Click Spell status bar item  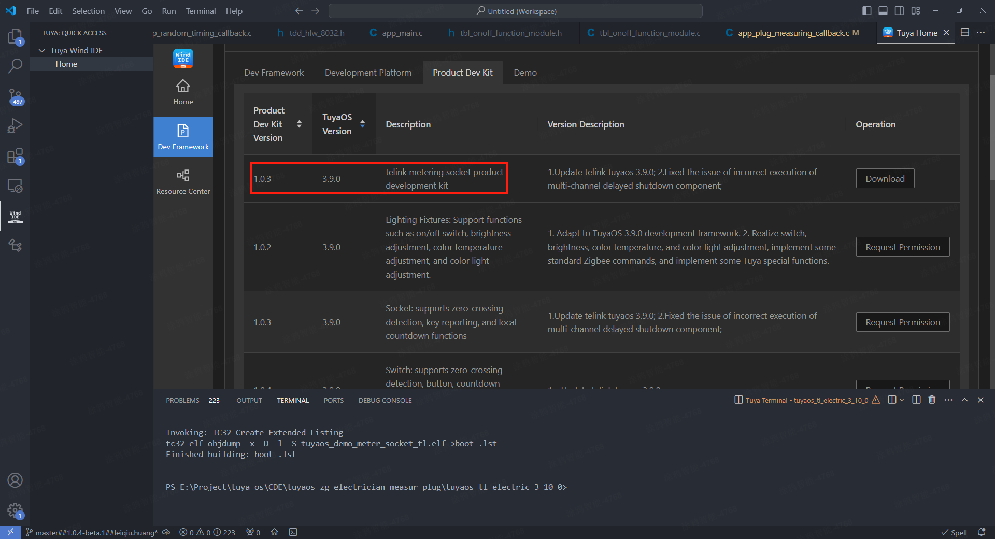954,533
